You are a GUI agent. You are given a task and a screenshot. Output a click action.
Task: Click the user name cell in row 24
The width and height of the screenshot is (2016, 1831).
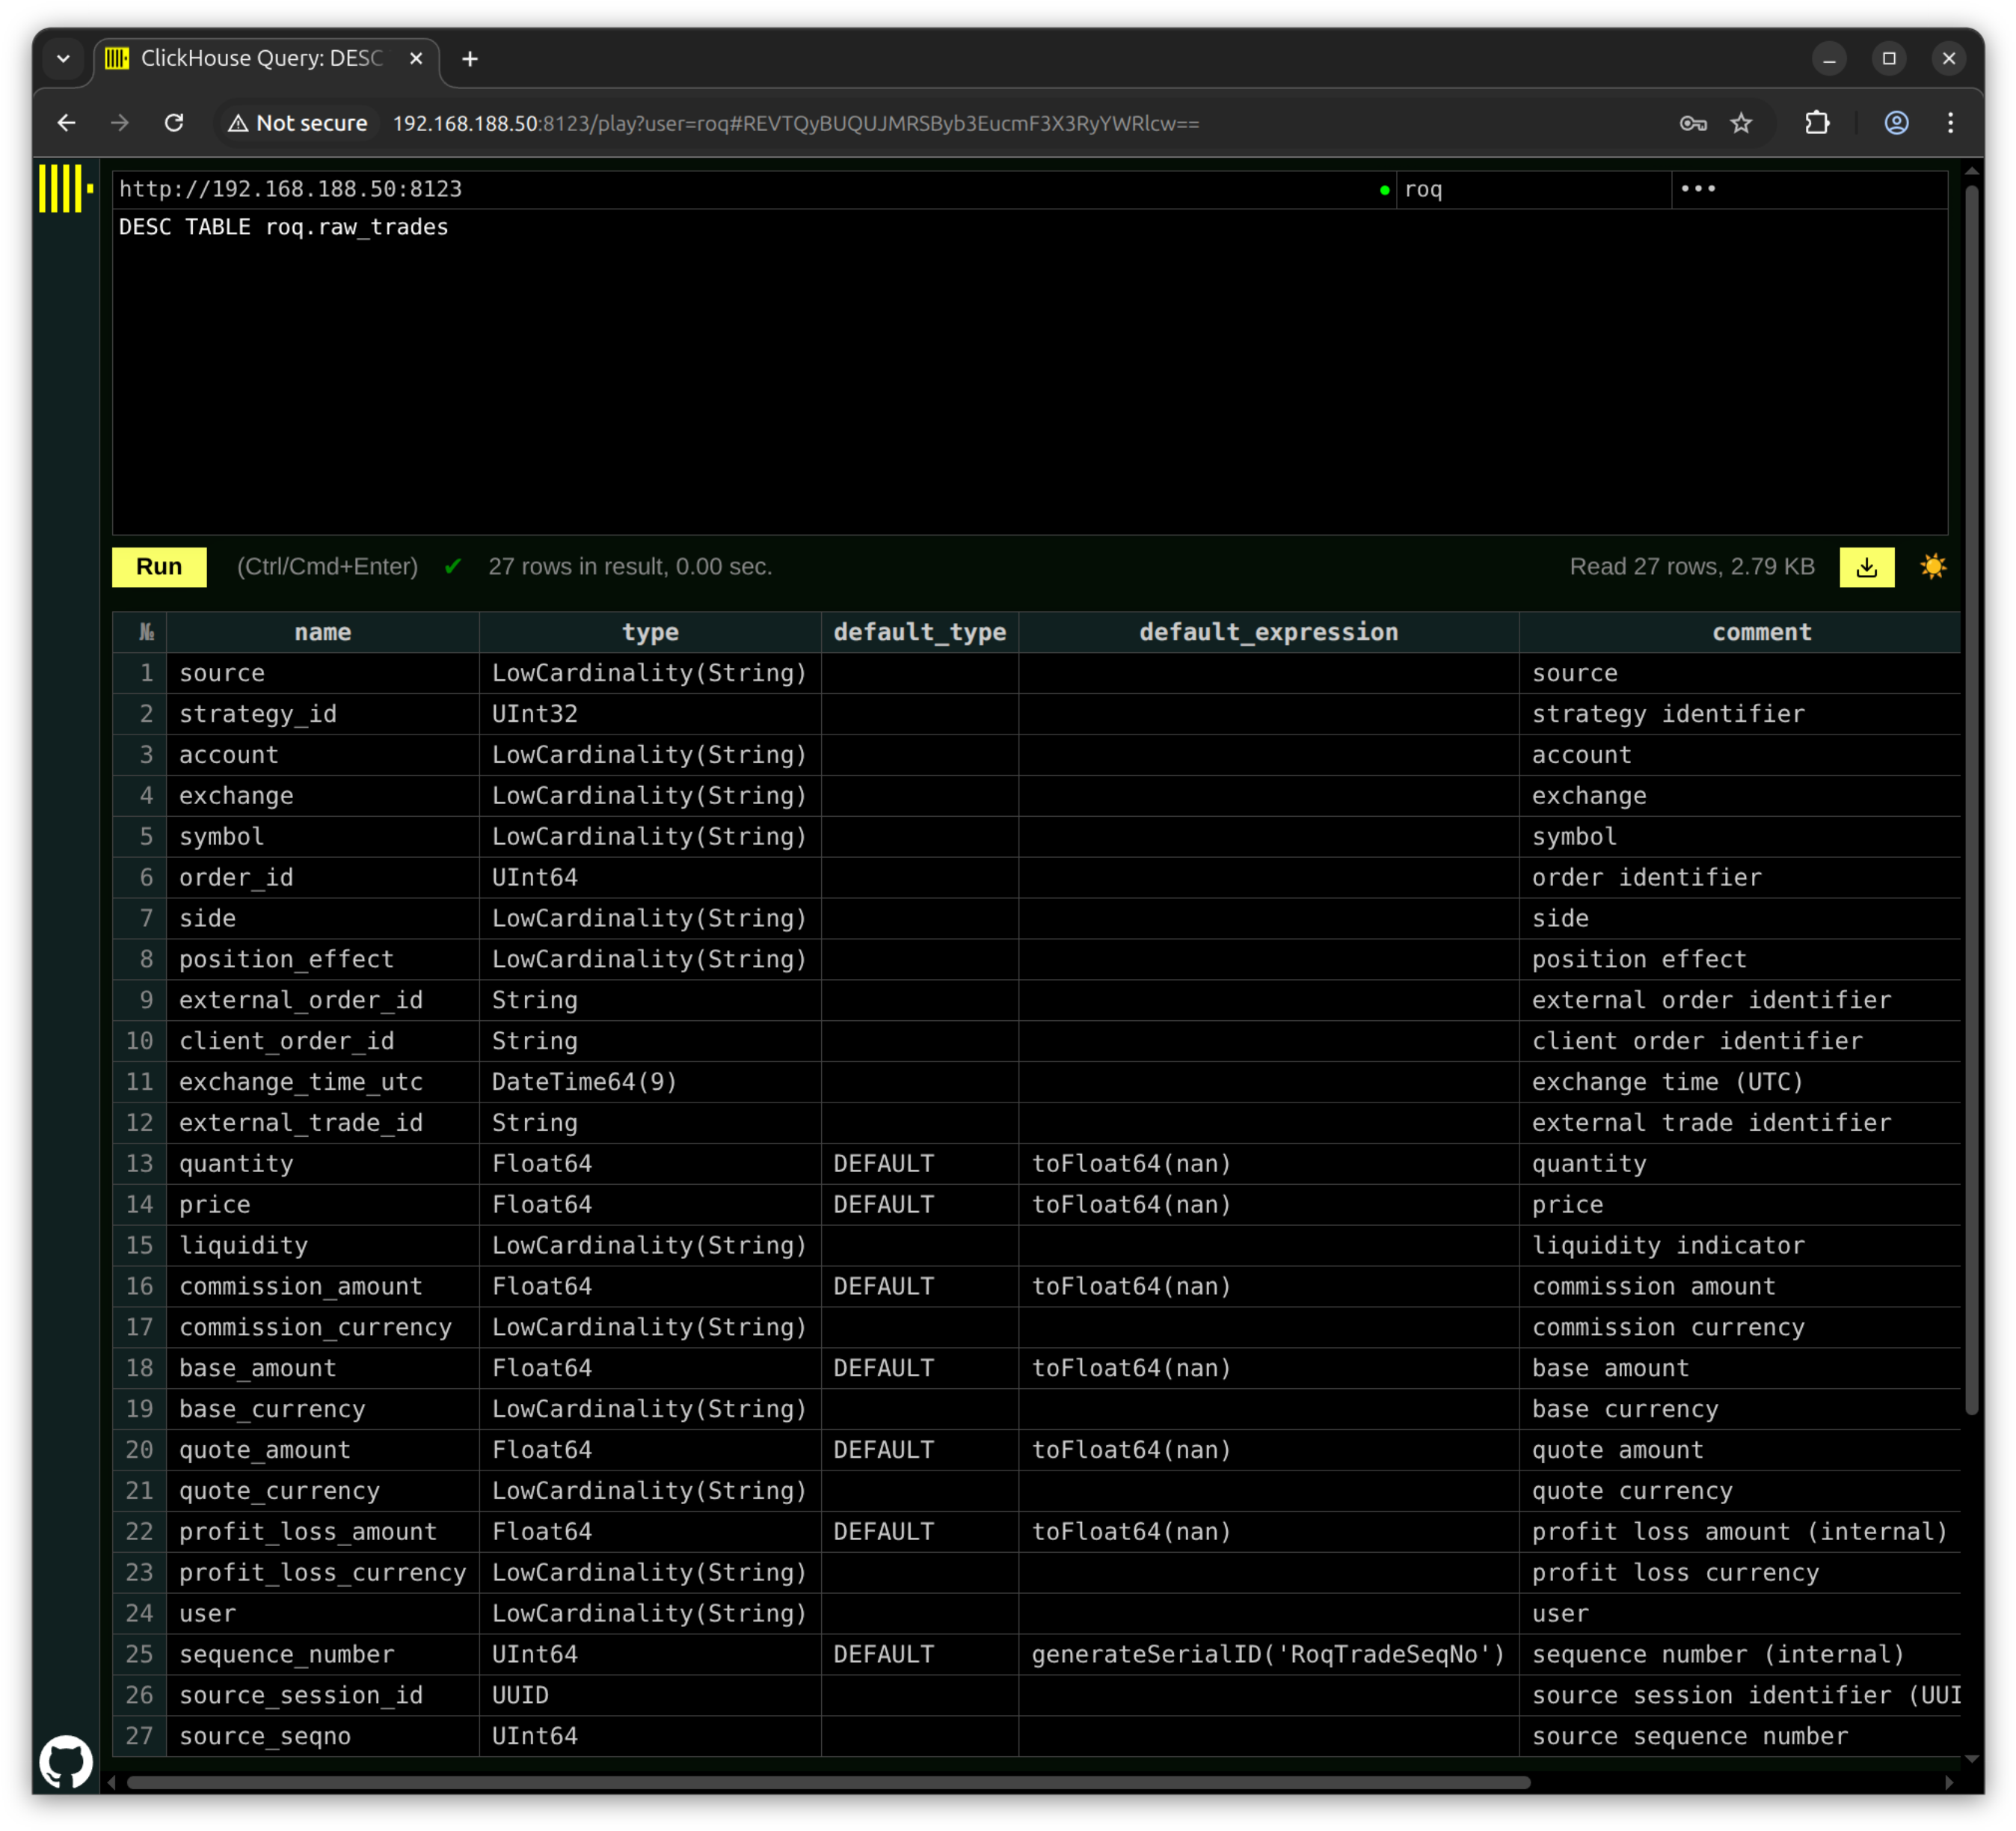tap(323, 1613)
